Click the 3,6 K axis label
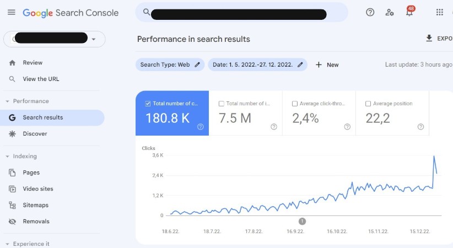This screenshot has width=453, height=248. click(x=158, y=155)
